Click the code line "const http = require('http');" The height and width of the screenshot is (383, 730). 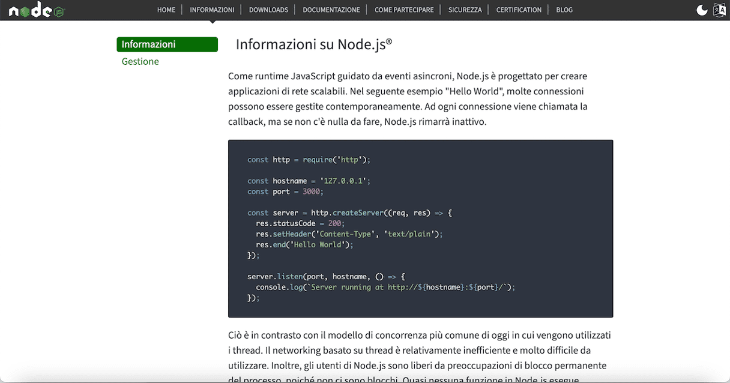point(309,160)
